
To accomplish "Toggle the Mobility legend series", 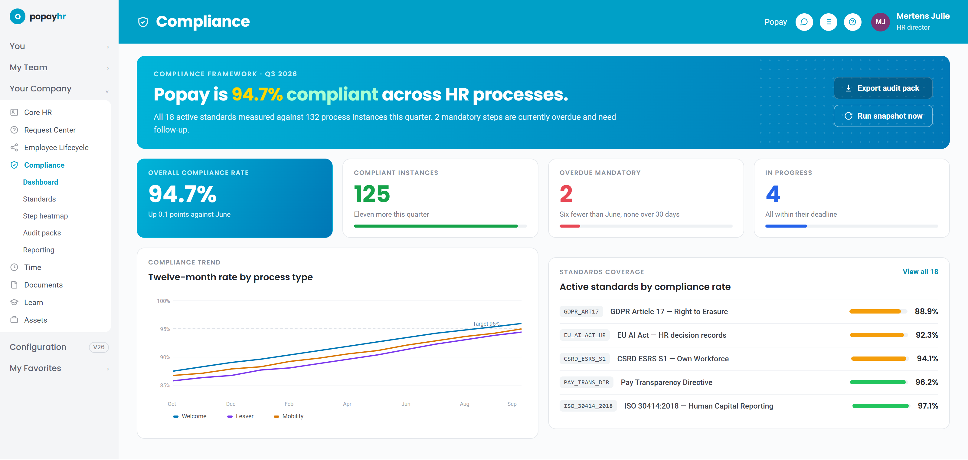I will point(288,416).
